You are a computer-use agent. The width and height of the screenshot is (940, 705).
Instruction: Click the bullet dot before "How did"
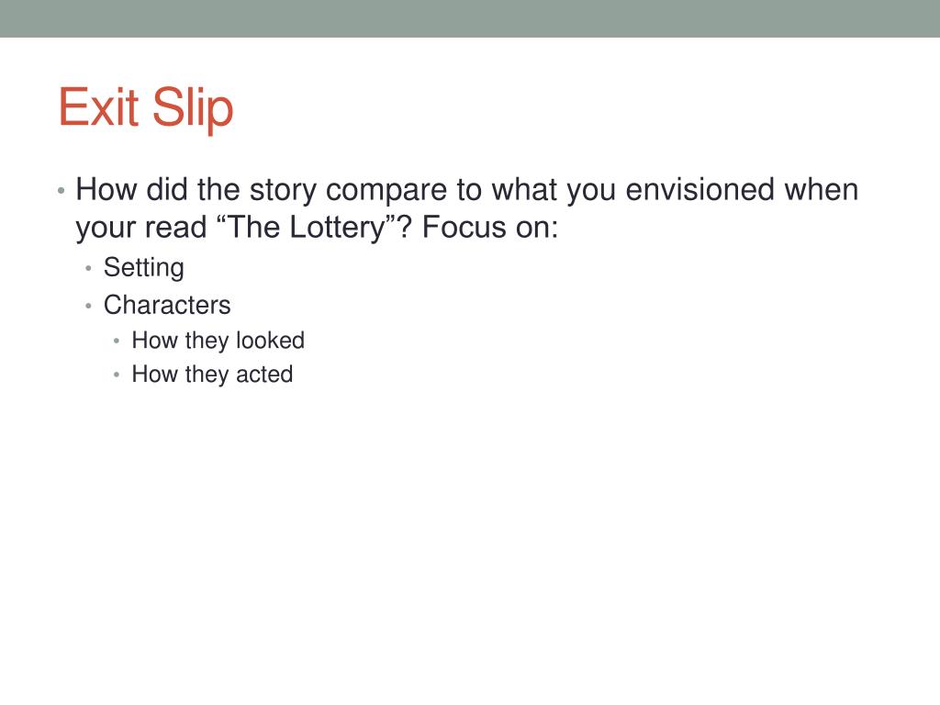point(61,192)
